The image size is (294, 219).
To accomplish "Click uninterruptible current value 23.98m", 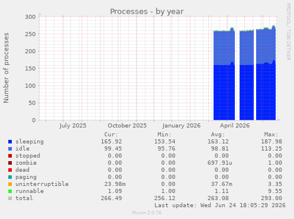I will click(x=115, y=184).
